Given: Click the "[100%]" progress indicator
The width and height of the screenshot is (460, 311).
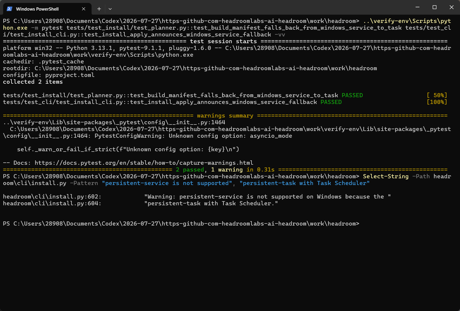Looking at the screenshot, I should tap(437, 102).
